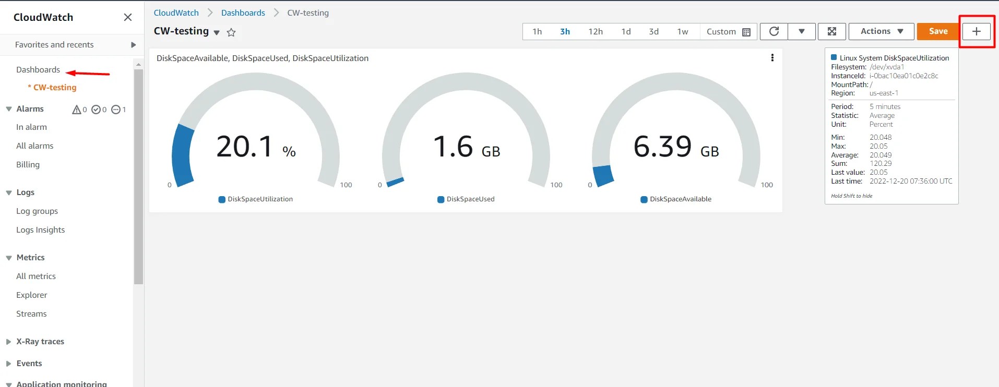Click the custom range calendar icon
999x387 pixels.
point(746,32)
